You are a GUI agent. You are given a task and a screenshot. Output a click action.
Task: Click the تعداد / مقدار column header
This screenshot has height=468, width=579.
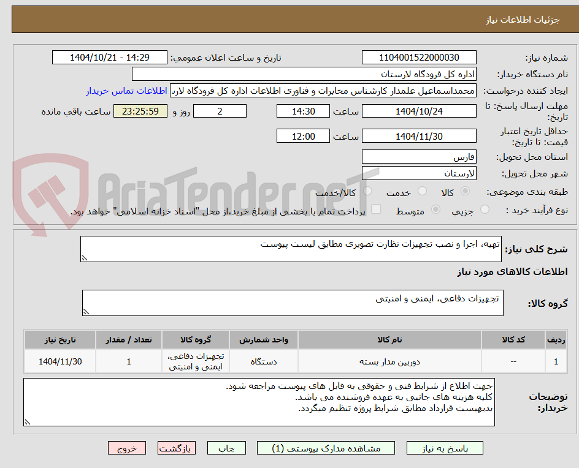129,339
